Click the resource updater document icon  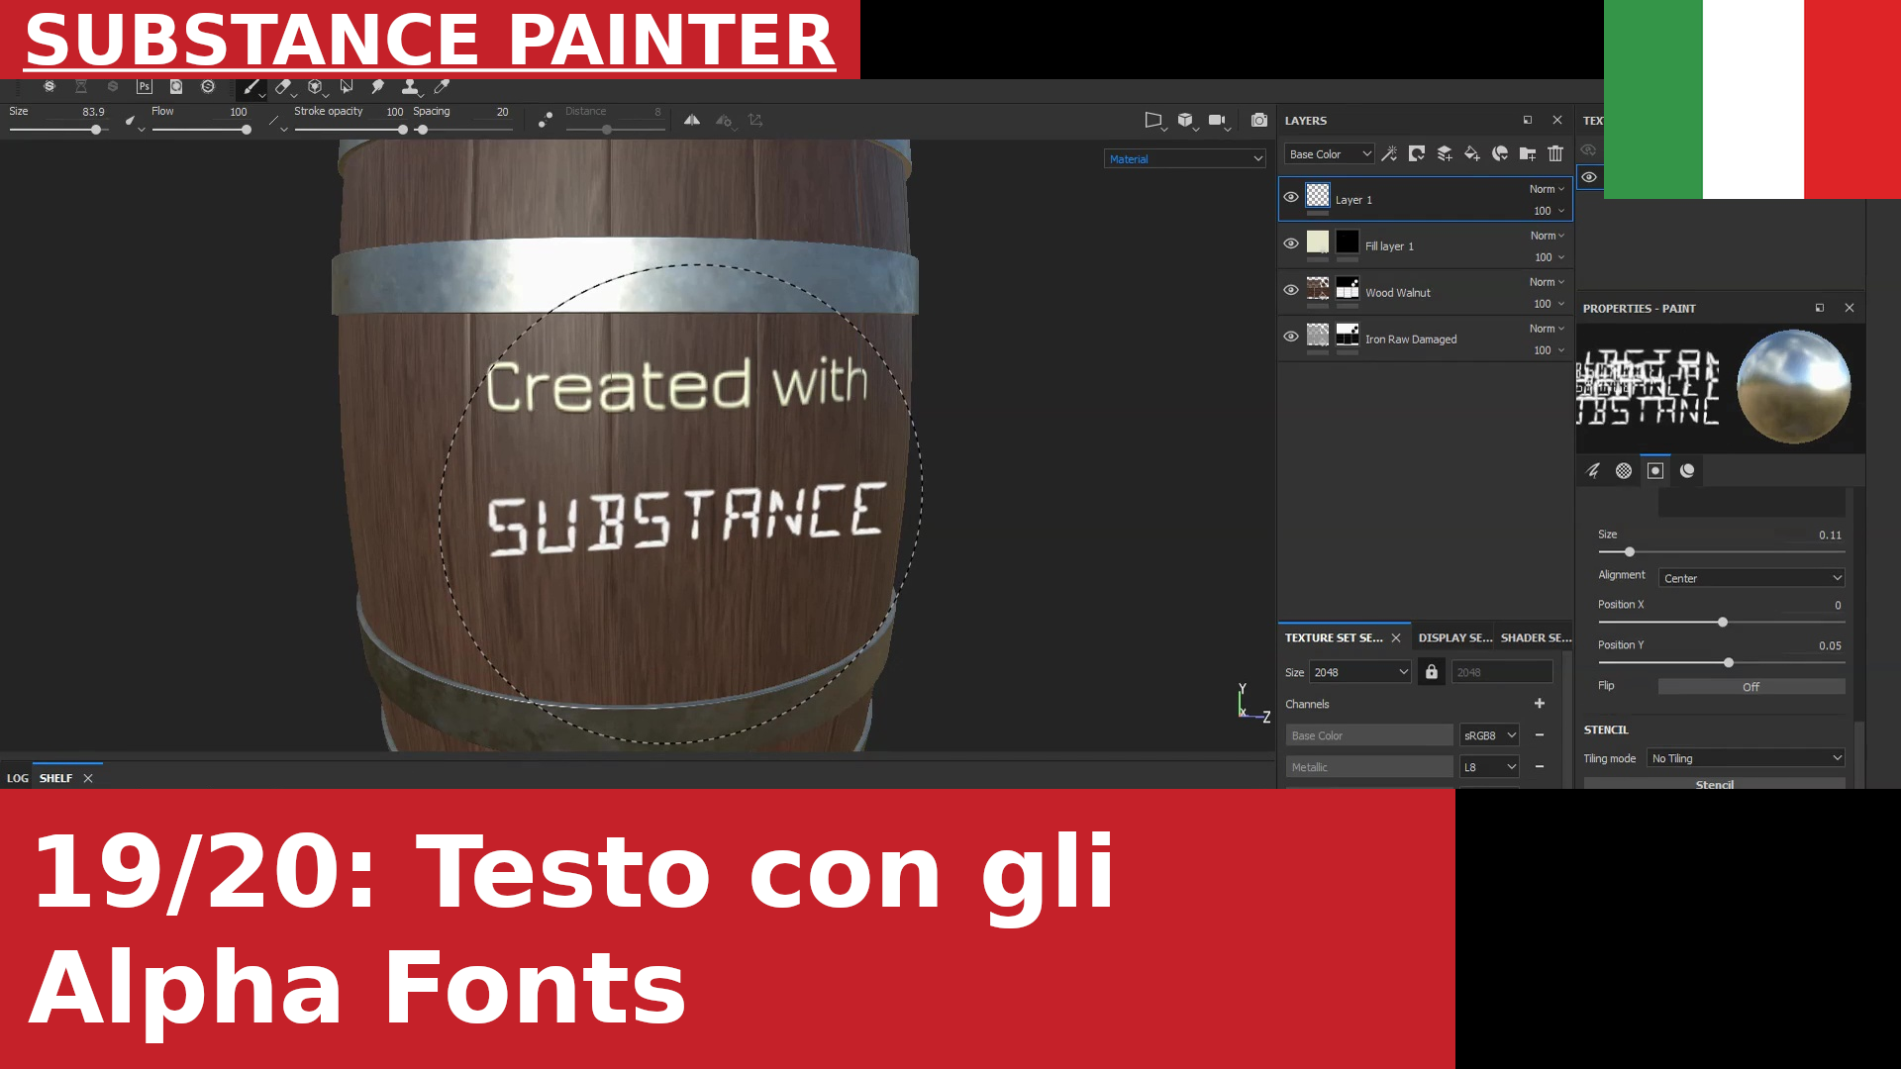coord(176,87)
